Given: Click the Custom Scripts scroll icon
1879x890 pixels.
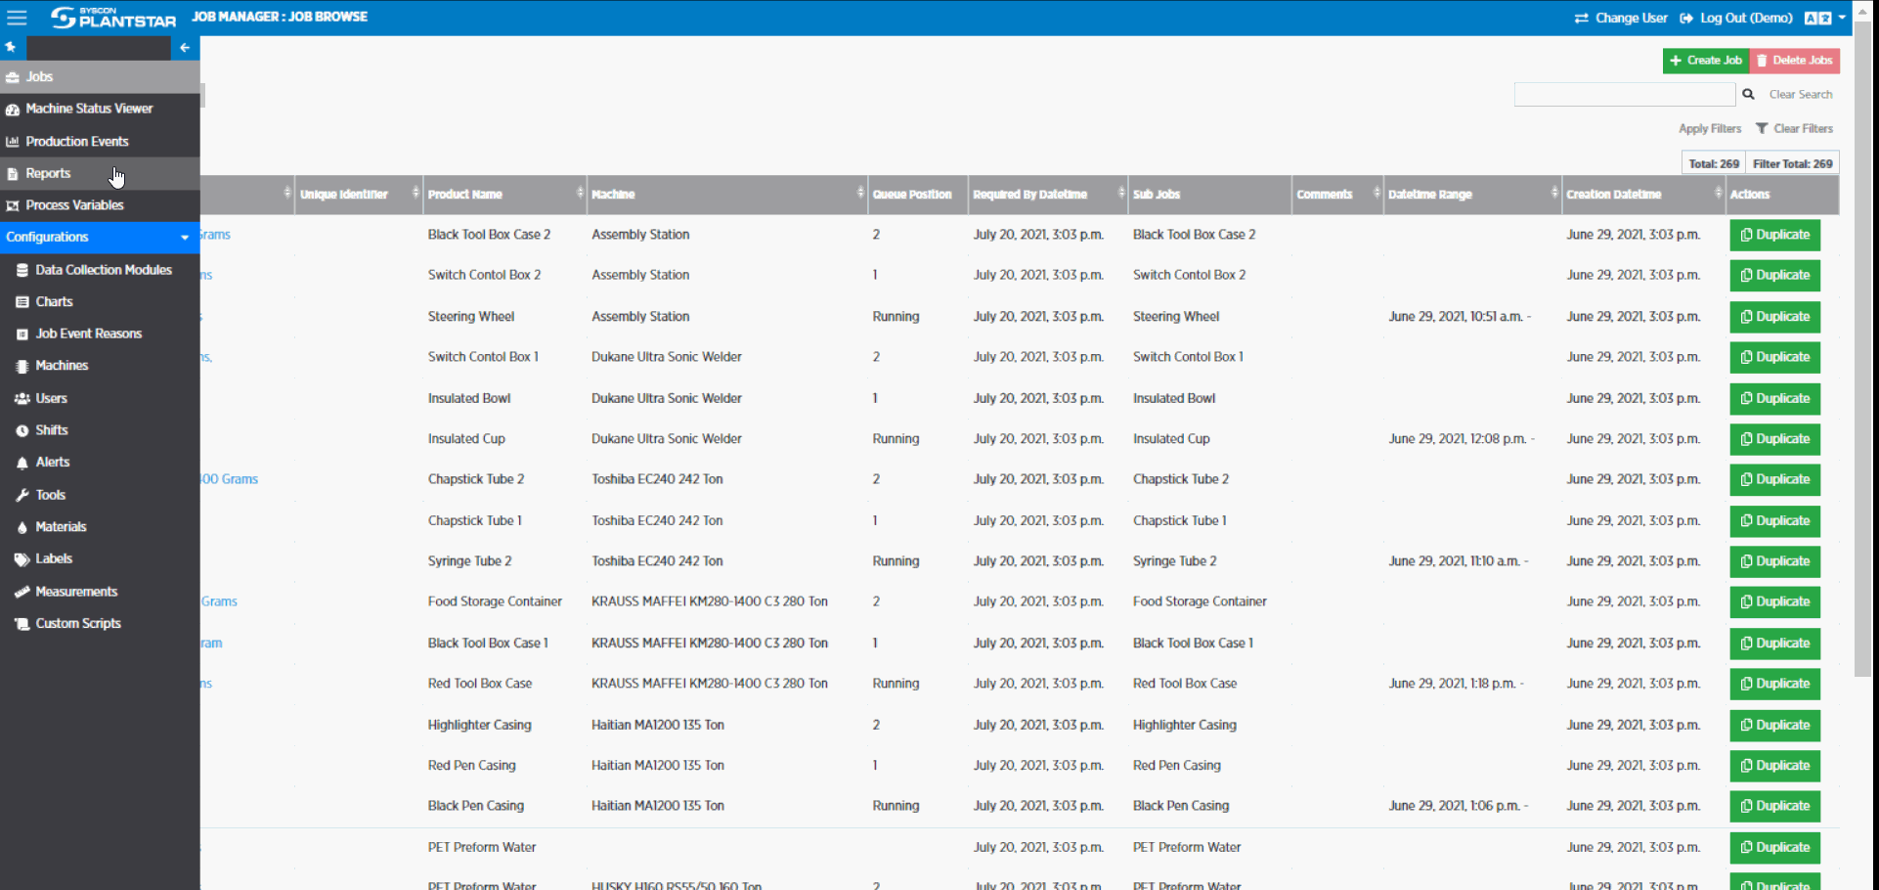Looking at the screenshot, I should coord(22,624).
